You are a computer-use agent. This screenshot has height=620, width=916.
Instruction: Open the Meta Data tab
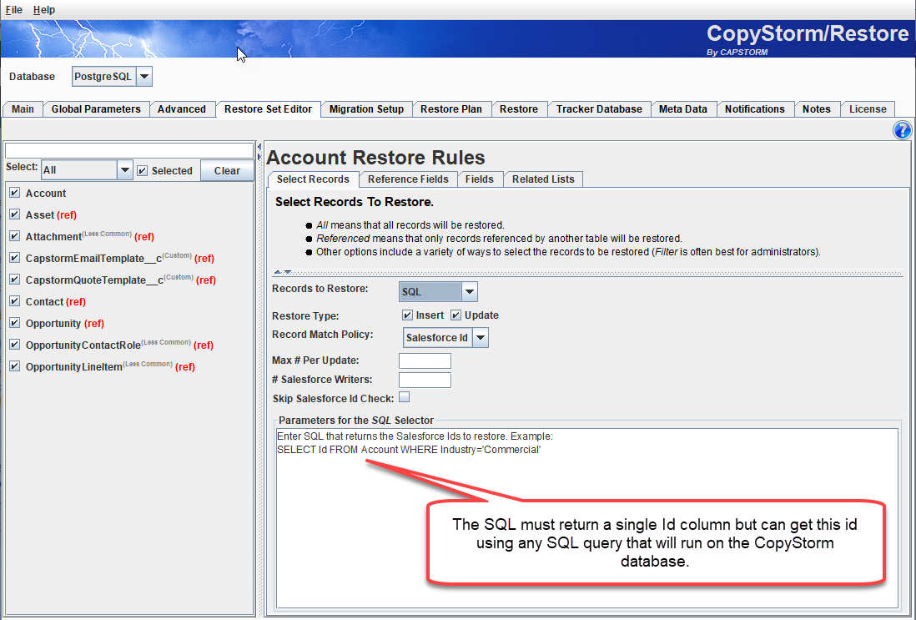click(x=683, y=109)
